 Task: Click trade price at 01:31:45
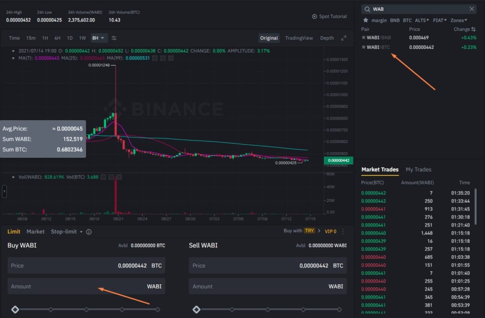tap(373, 209)
